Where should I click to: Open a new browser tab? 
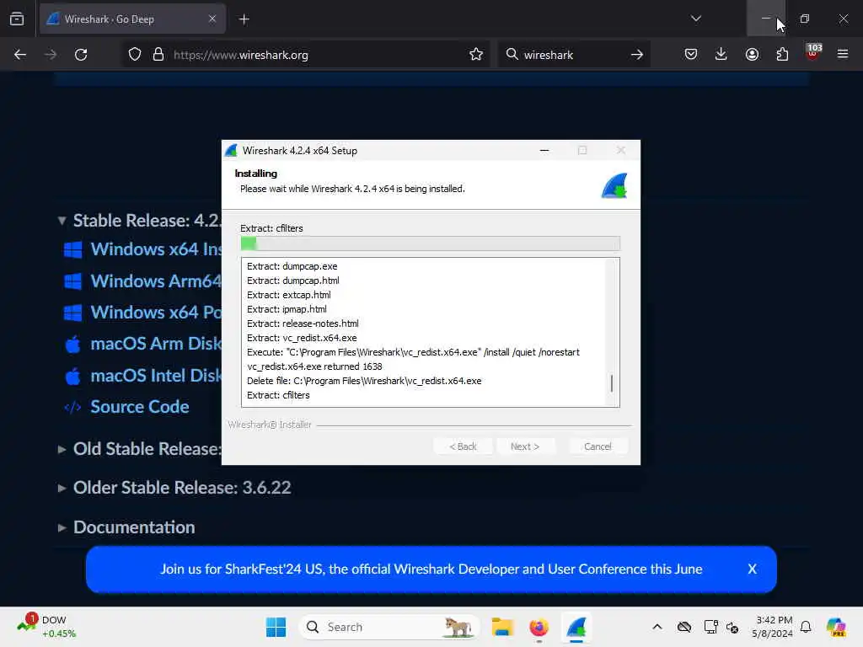[244, 19]
